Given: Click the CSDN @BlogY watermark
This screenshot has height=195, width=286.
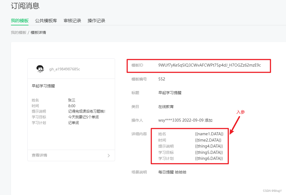Looking at the screenshot, I should pyautogui.click(x=272, y=191).
